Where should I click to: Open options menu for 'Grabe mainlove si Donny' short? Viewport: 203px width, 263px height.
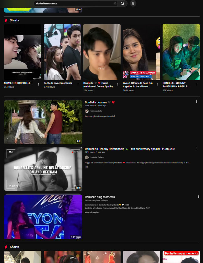pyautogui.click(x=118, y=84)
